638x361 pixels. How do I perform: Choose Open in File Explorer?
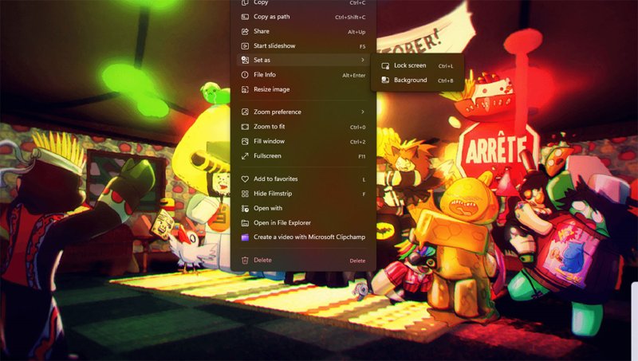[304, 223]
